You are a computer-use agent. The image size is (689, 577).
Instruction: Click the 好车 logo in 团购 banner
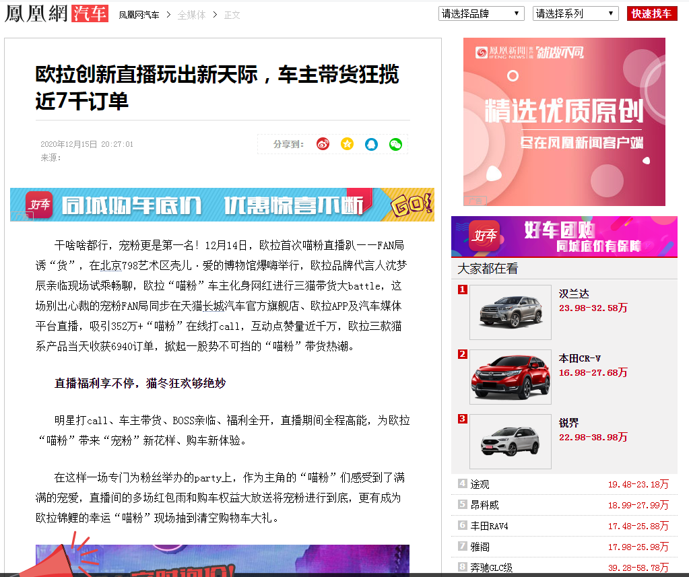point(484,236)
